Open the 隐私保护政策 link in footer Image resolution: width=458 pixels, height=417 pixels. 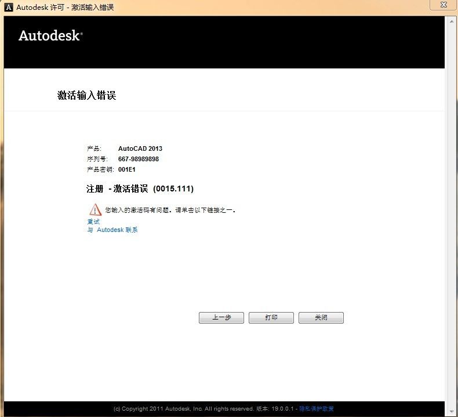coord(317,408)
